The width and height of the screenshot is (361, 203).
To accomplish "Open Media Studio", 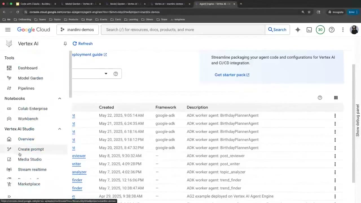I will tap(30, 159).
